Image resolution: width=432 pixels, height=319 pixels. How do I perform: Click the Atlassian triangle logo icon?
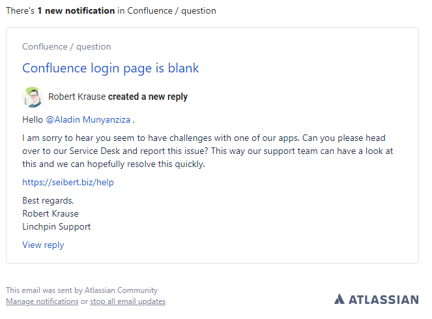339,299
